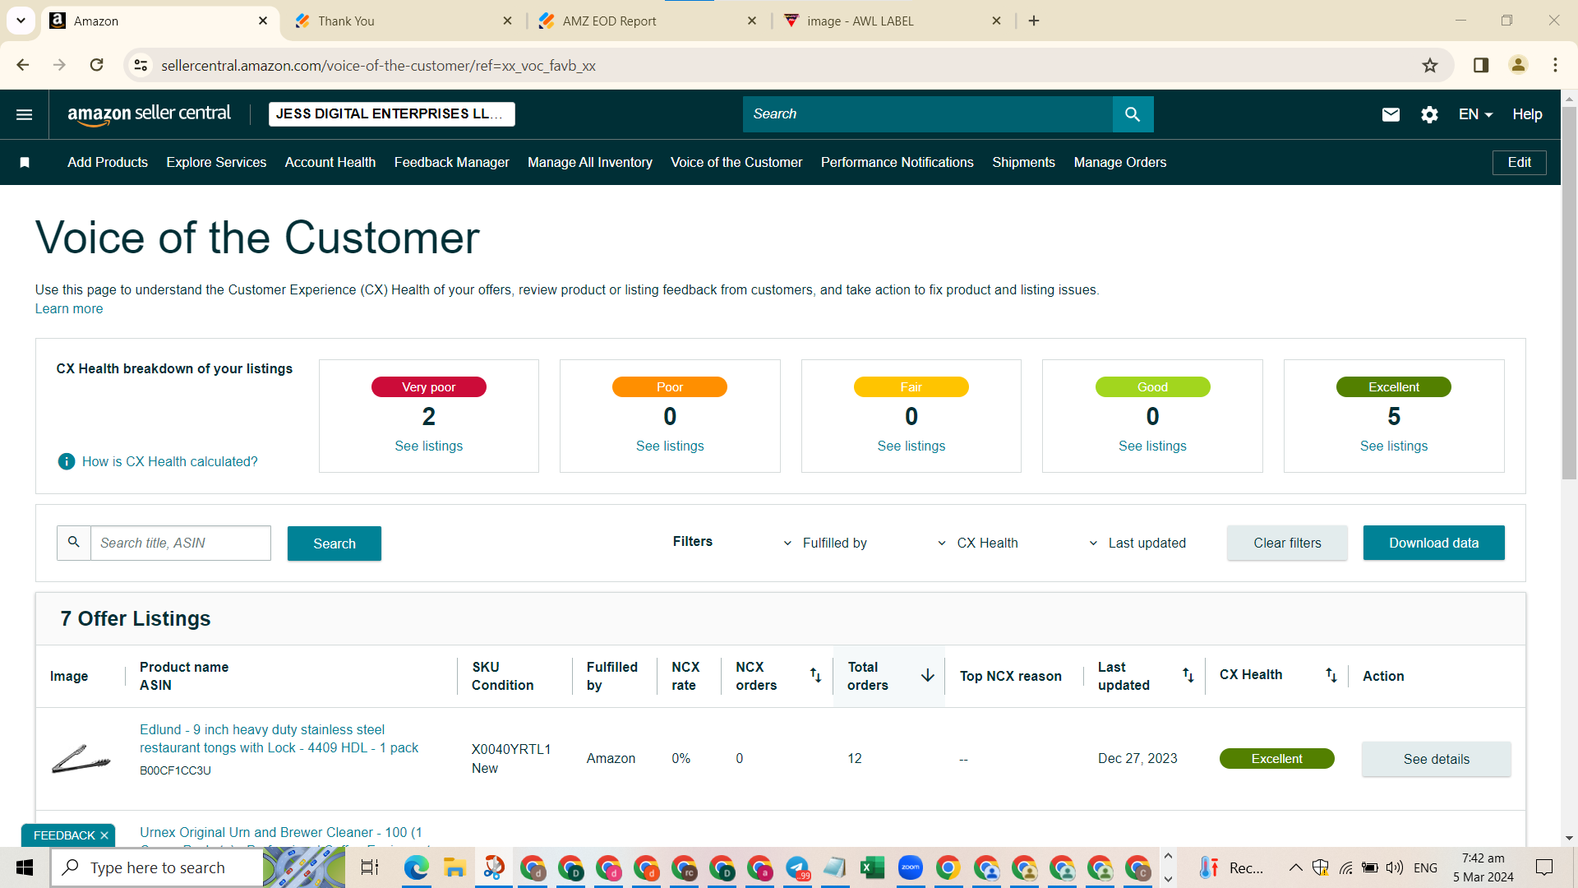Show hidden system tray icons chevron
Screen dimensions: 1578x888
click(x=1295, y=867)
